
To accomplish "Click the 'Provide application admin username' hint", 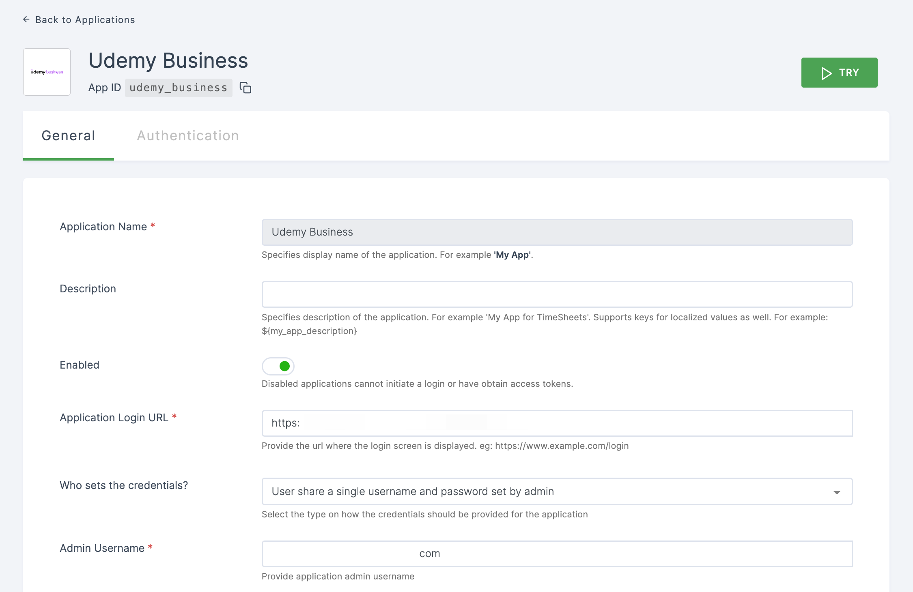I will pyautogui.click(x=338, y=577).
